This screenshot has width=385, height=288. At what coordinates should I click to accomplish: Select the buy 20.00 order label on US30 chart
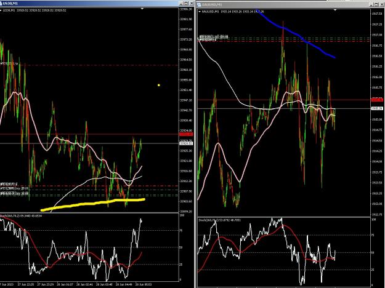pyautogui.click(x=14, y=188)
